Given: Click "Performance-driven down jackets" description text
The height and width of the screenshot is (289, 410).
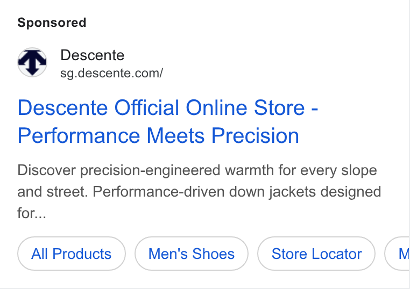Looking at the screenshot, I should click(x=180, y=192).
